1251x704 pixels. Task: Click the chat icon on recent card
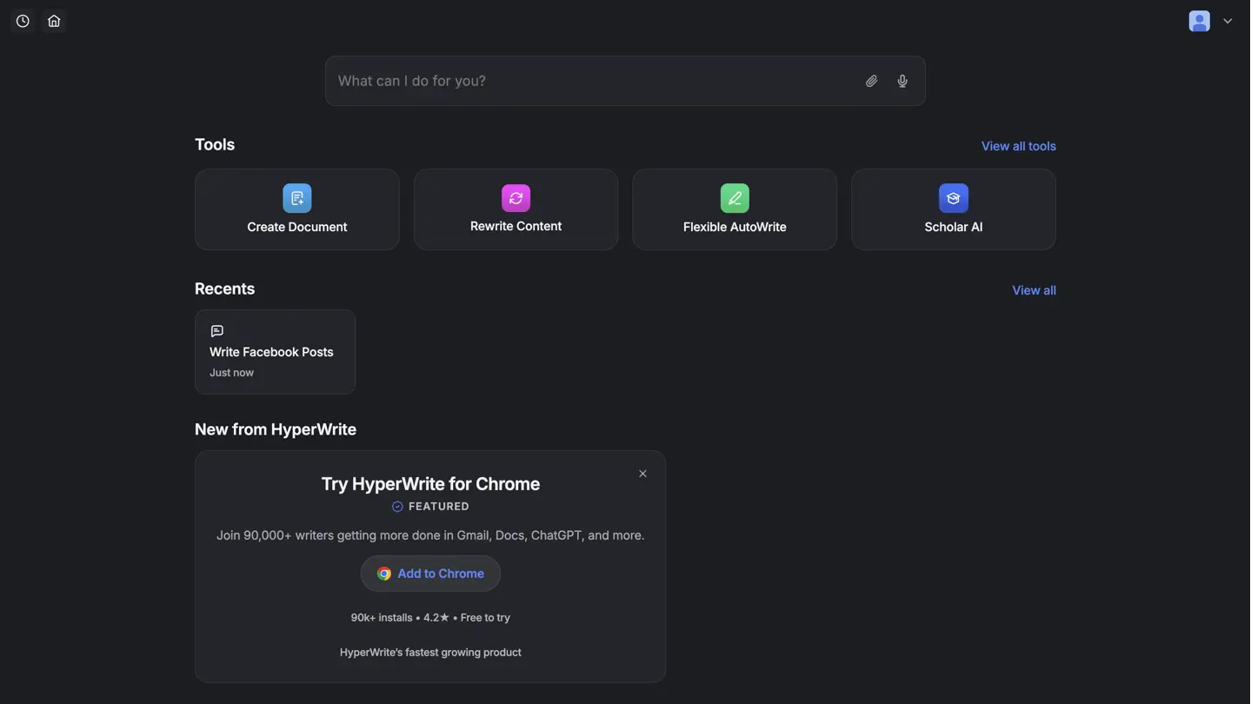pos(217,331)
